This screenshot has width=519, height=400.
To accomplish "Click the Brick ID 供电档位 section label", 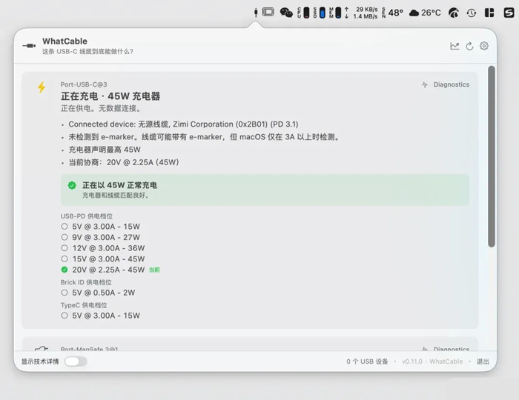I will click(x=86, y=282).
